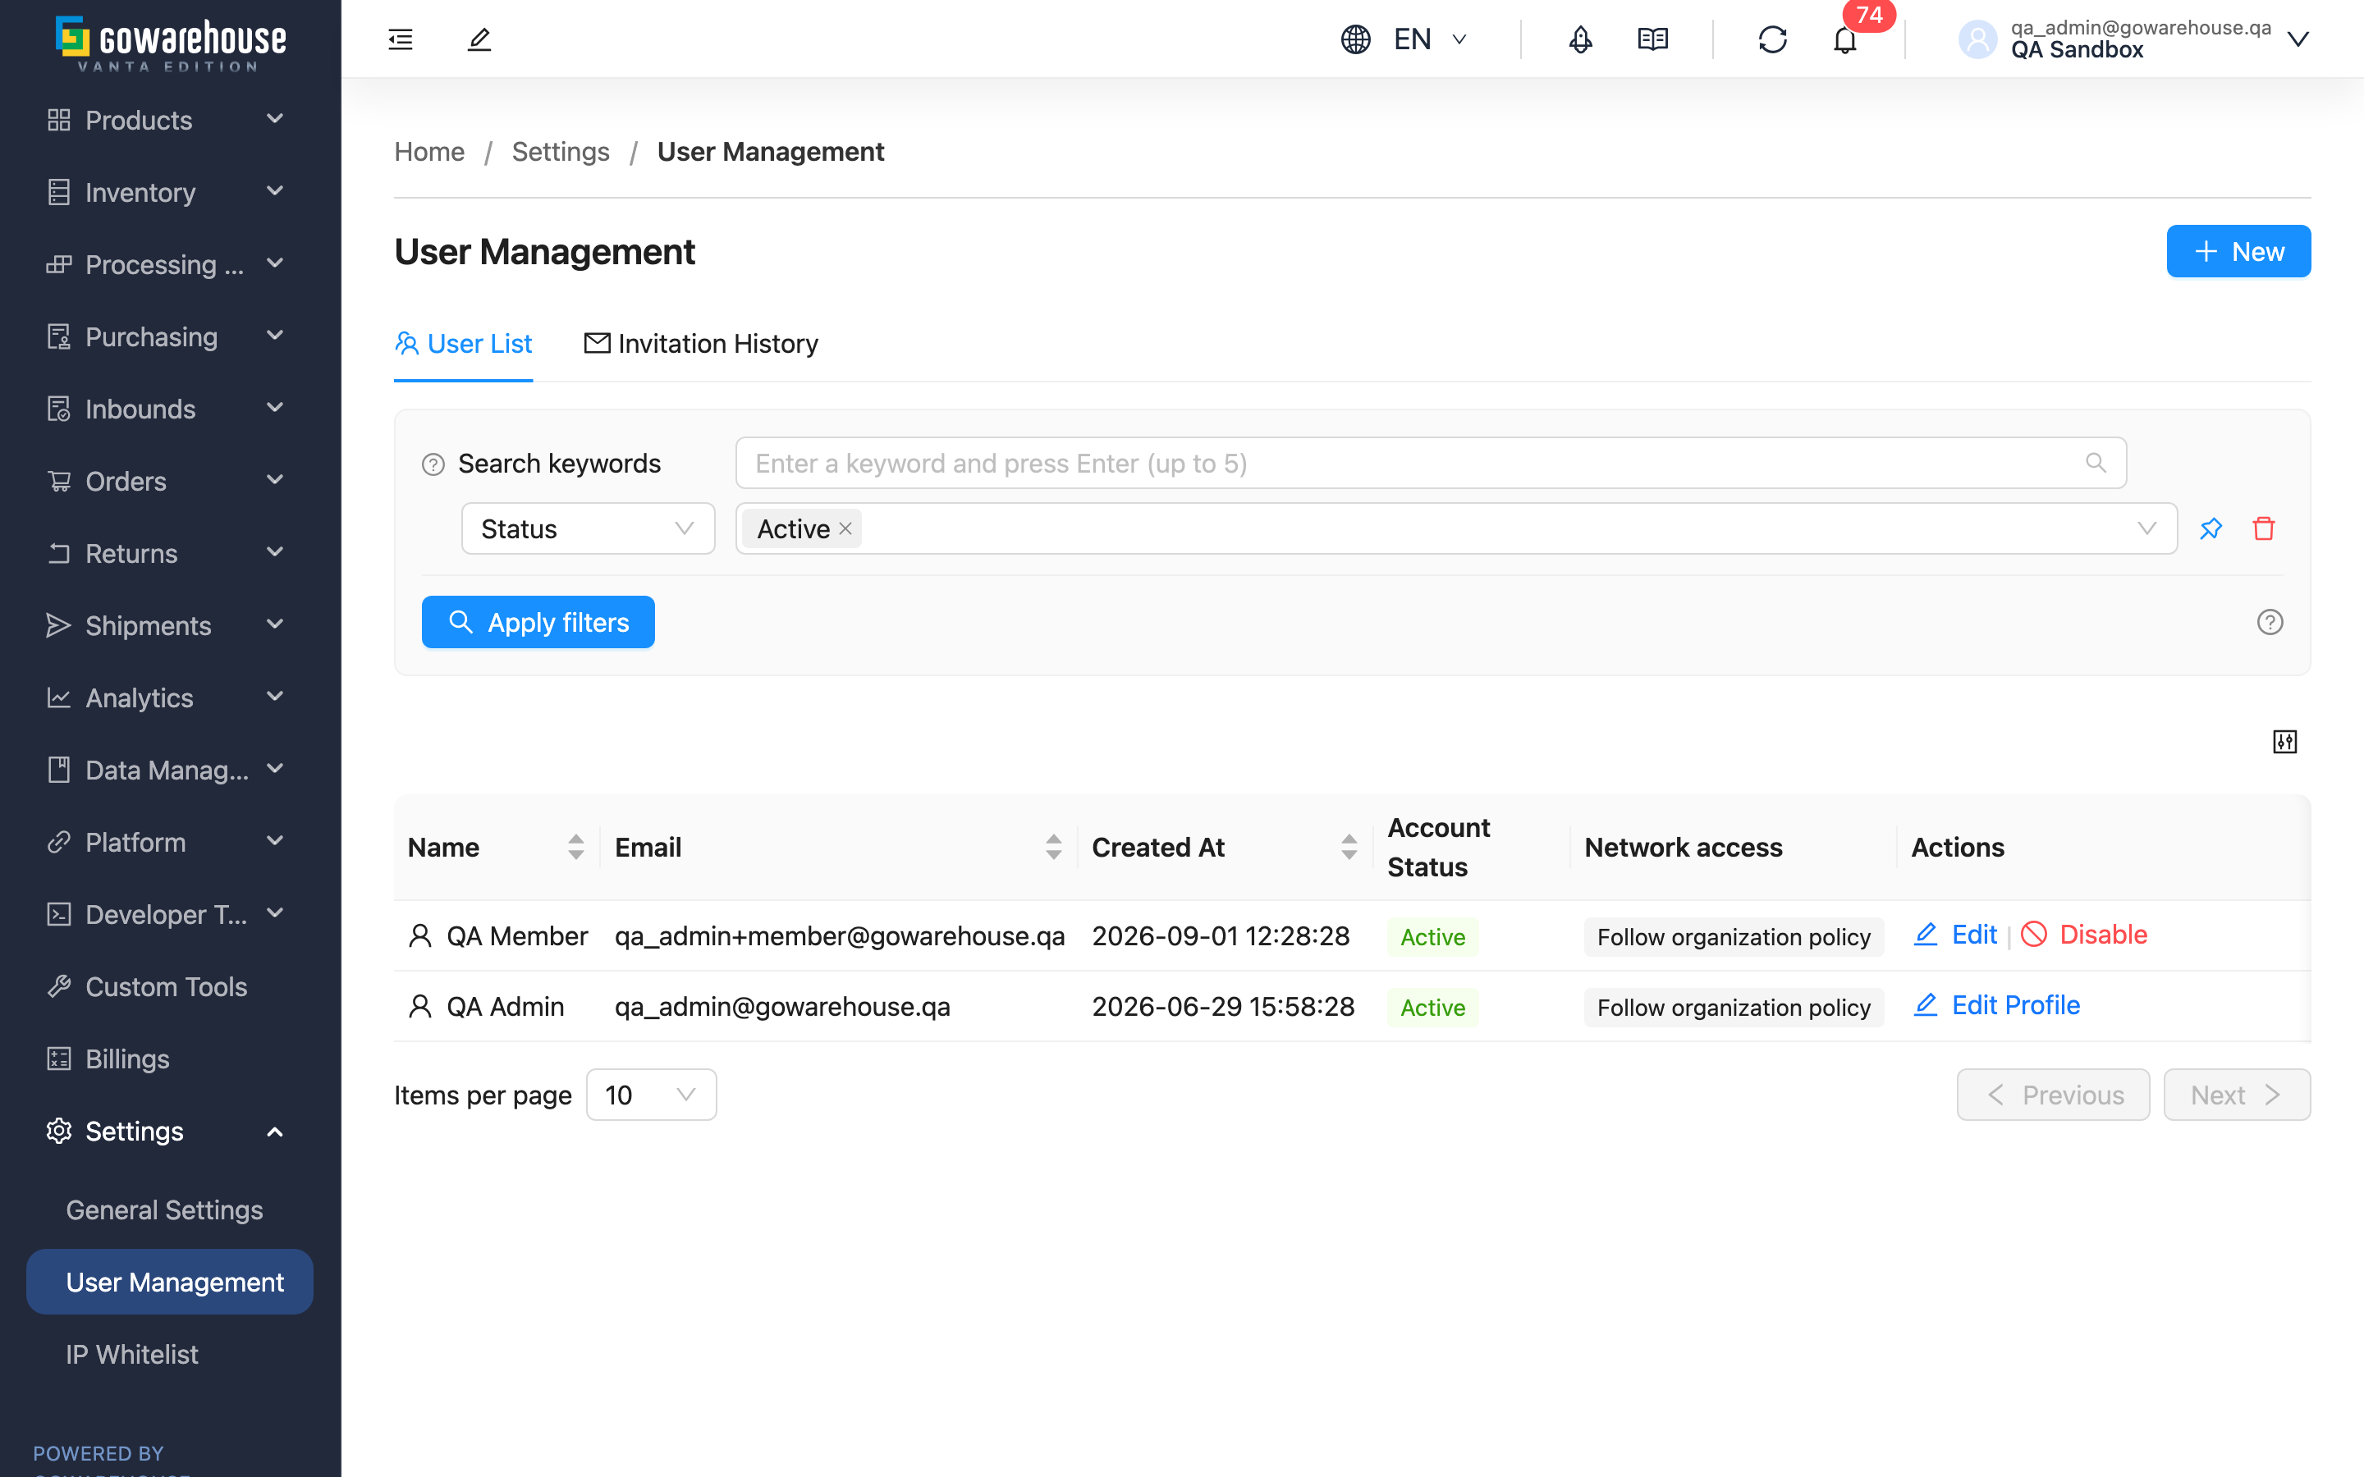Open Items per page dropdown
The image size is (2364, 1477).
click(x=651, y=1094)
